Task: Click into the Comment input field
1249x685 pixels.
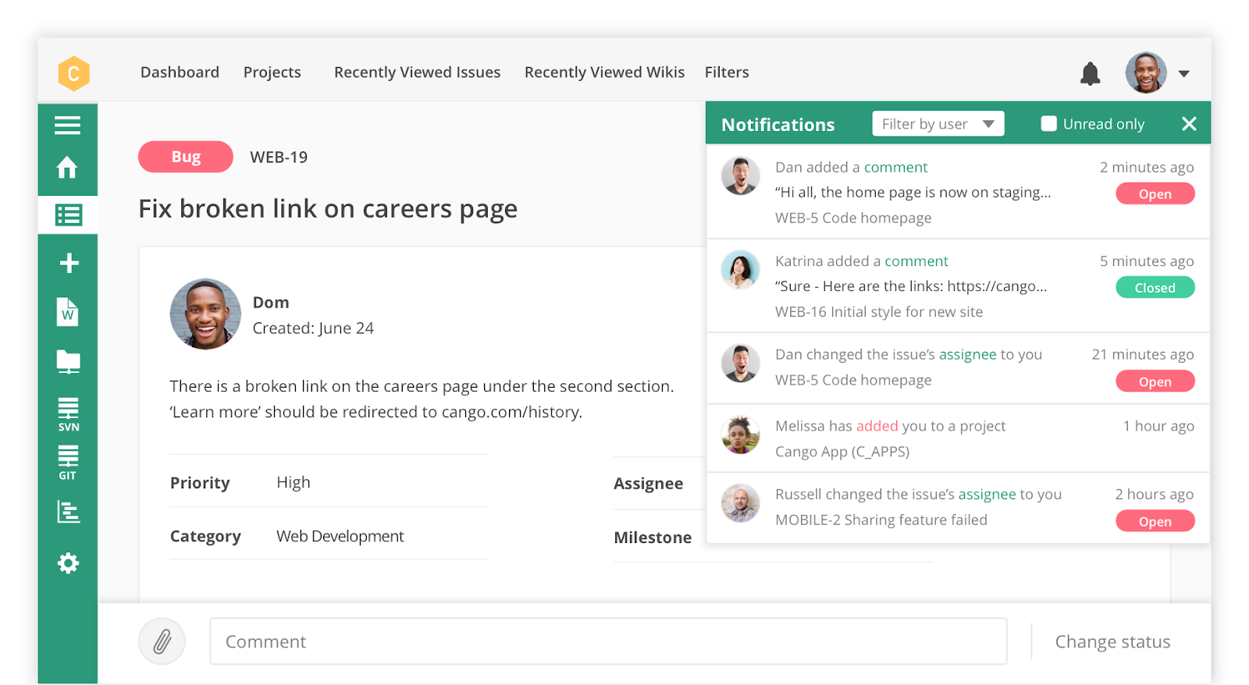Action: pos(607,641)
